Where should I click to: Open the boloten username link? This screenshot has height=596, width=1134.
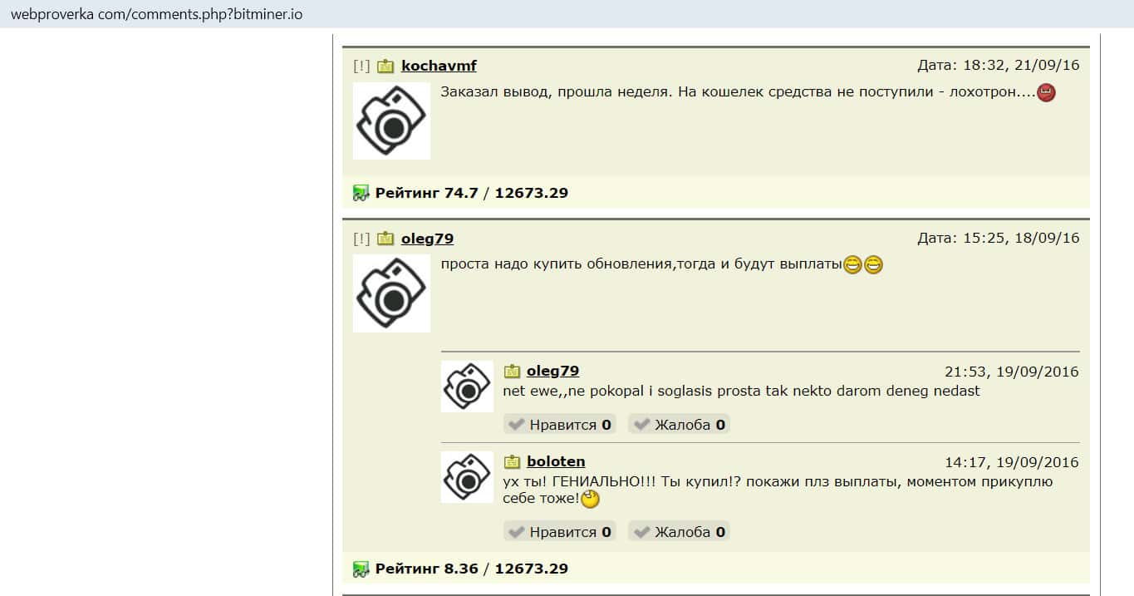pos(556,461)
